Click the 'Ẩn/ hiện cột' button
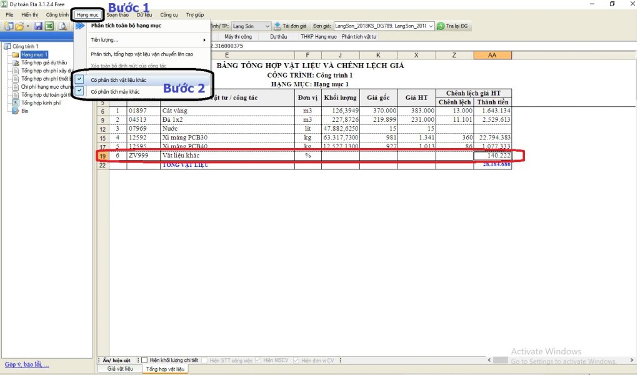The width and height of the screenshot is (640, 375). (117, 360)
